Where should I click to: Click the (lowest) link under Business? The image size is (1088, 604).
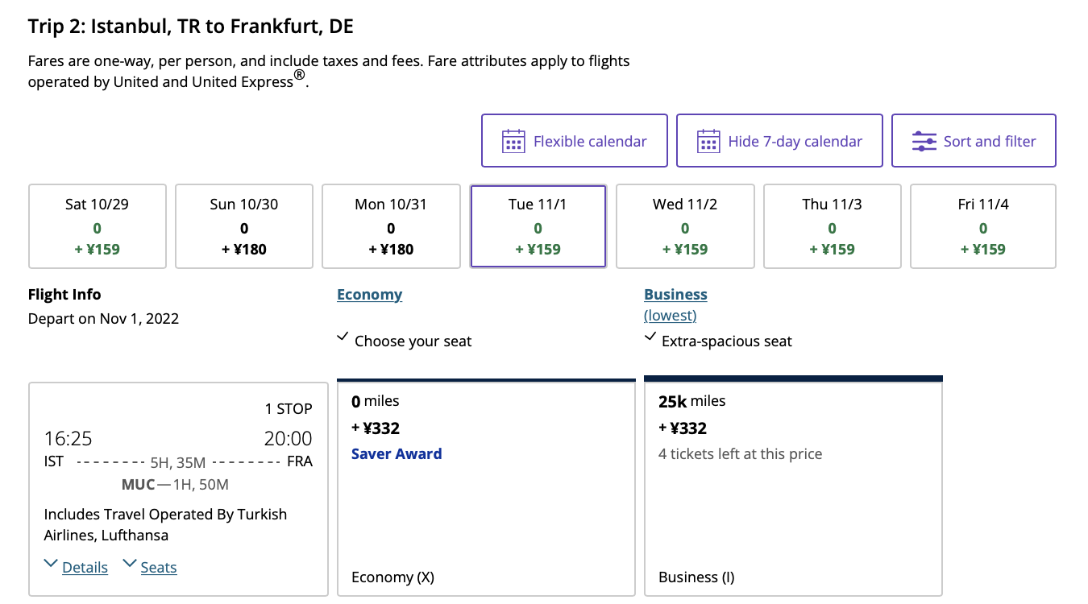671,316
